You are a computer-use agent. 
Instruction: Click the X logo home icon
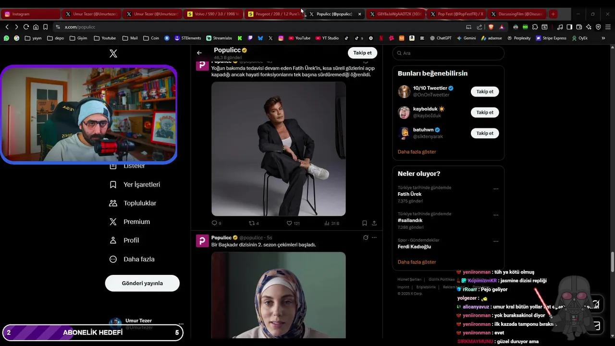click(113, 53)
